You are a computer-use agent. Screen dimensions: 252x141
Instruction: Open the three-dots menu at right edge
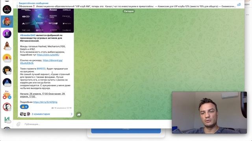247,15
